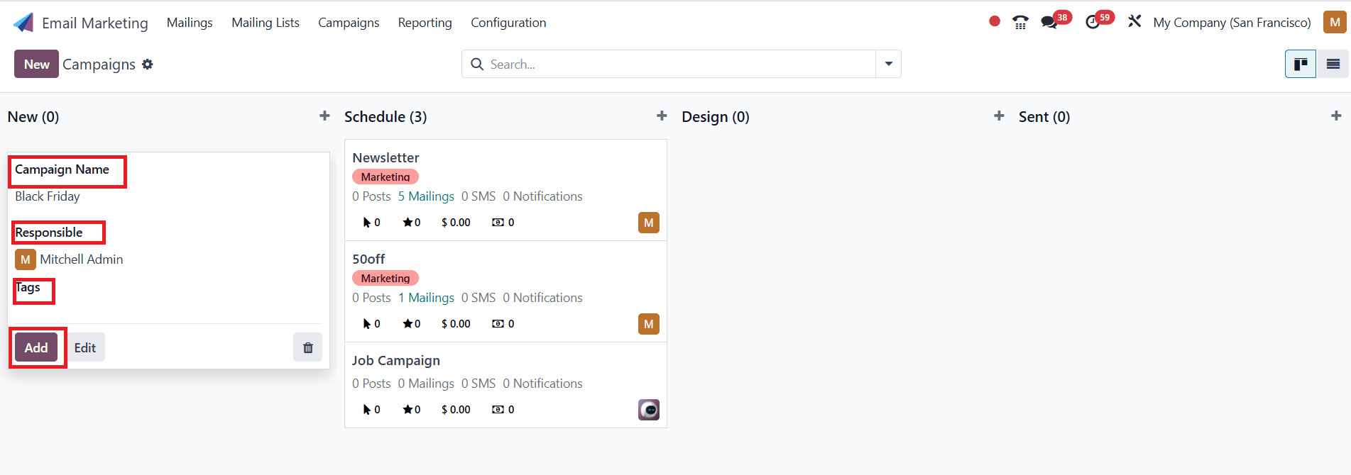
Task: Click the cursor icon on Job Campaign card
Action: click(x=367, y=410)
